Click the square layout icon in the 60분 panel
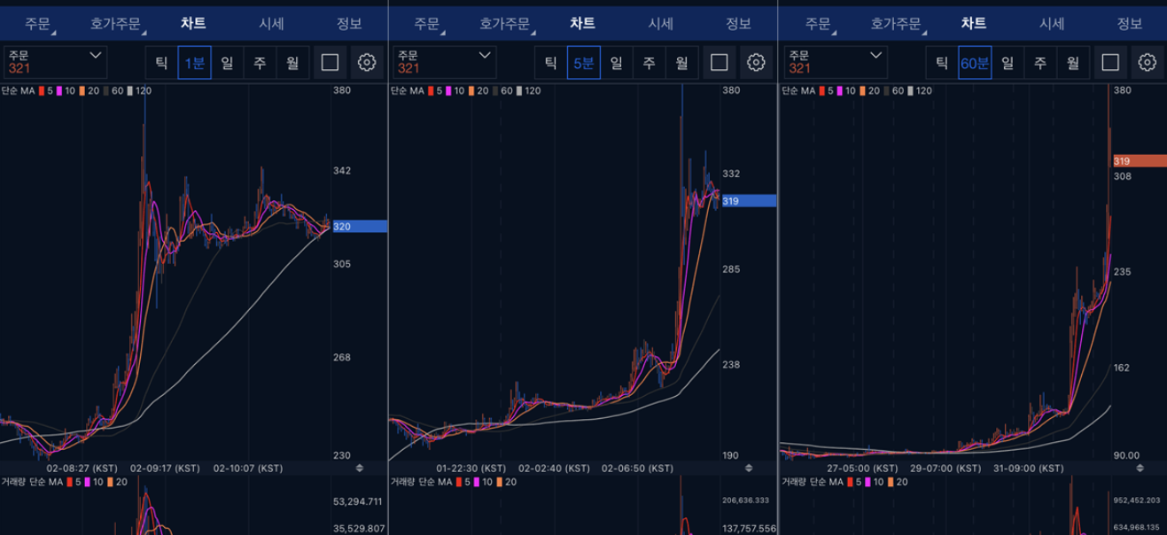 (1110, 63)
